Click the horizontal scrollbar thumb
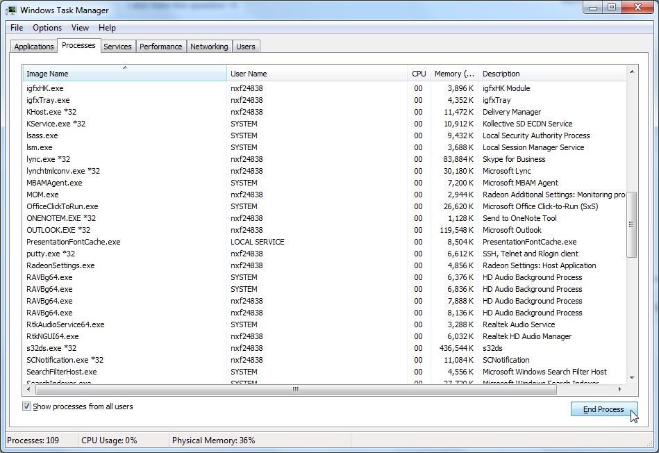Viewport: 659px width, 453px height. (x=296, y=390)
